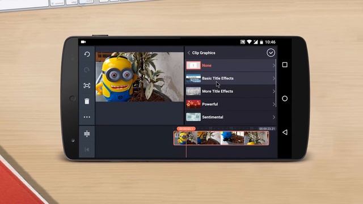363x204 pixels.
Task: Open Basic Title Effects category
Action: coord(231,78)
